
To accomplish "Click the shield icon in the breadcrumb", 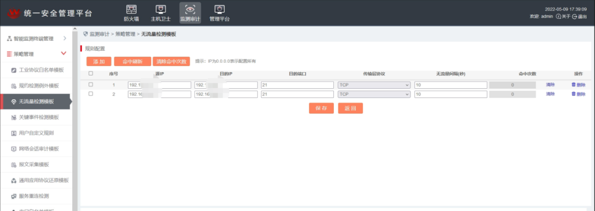I will click(x=85, y=34).
